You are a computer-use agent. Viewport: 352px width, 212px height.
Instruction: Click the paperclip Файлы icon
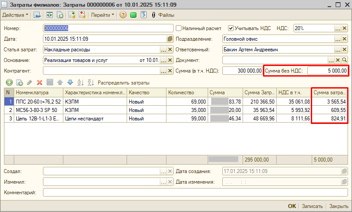coord(154,15)
